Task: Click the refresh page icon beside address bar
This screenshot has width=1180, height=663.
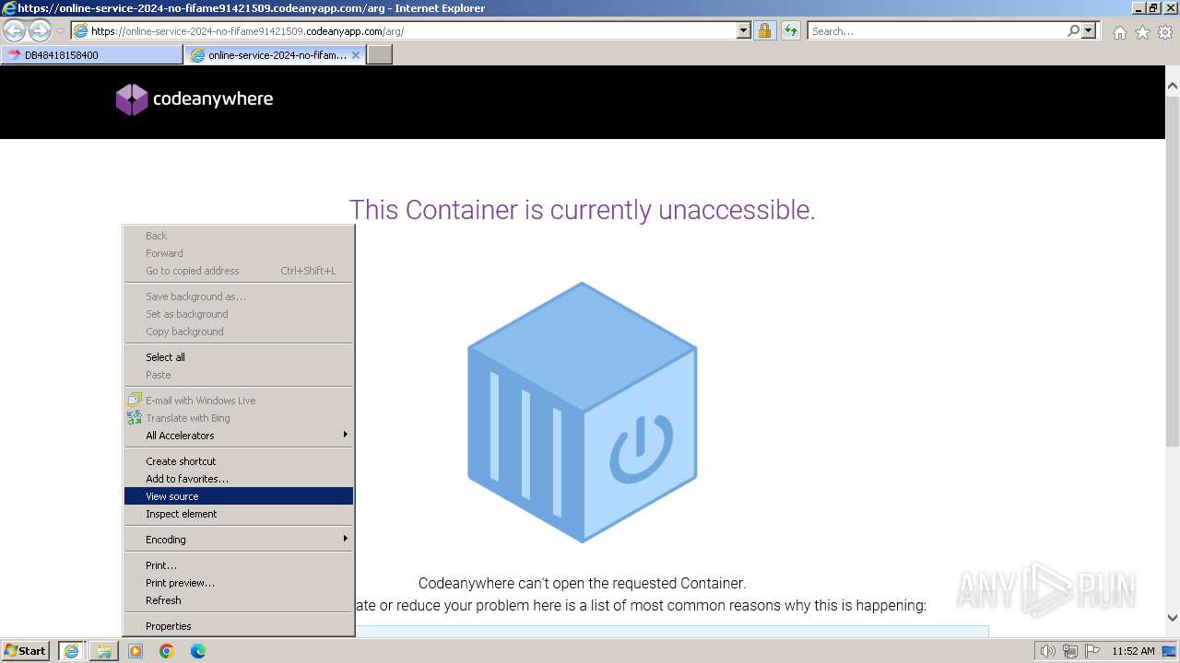Action: [x=791, y=31]
